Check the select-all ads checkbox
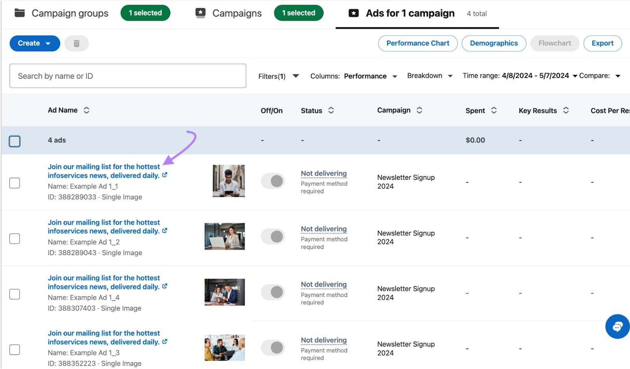 [15, 140]
